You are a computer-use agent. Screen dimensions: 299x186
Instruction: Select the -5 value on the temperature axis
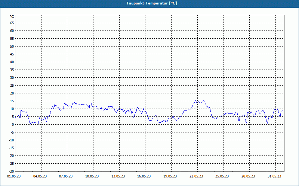(x=12, y=132)
